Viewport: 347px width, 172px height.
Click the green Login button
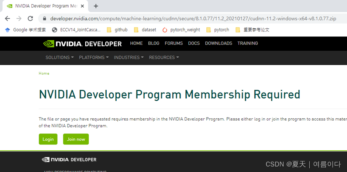tap(48, 139)
